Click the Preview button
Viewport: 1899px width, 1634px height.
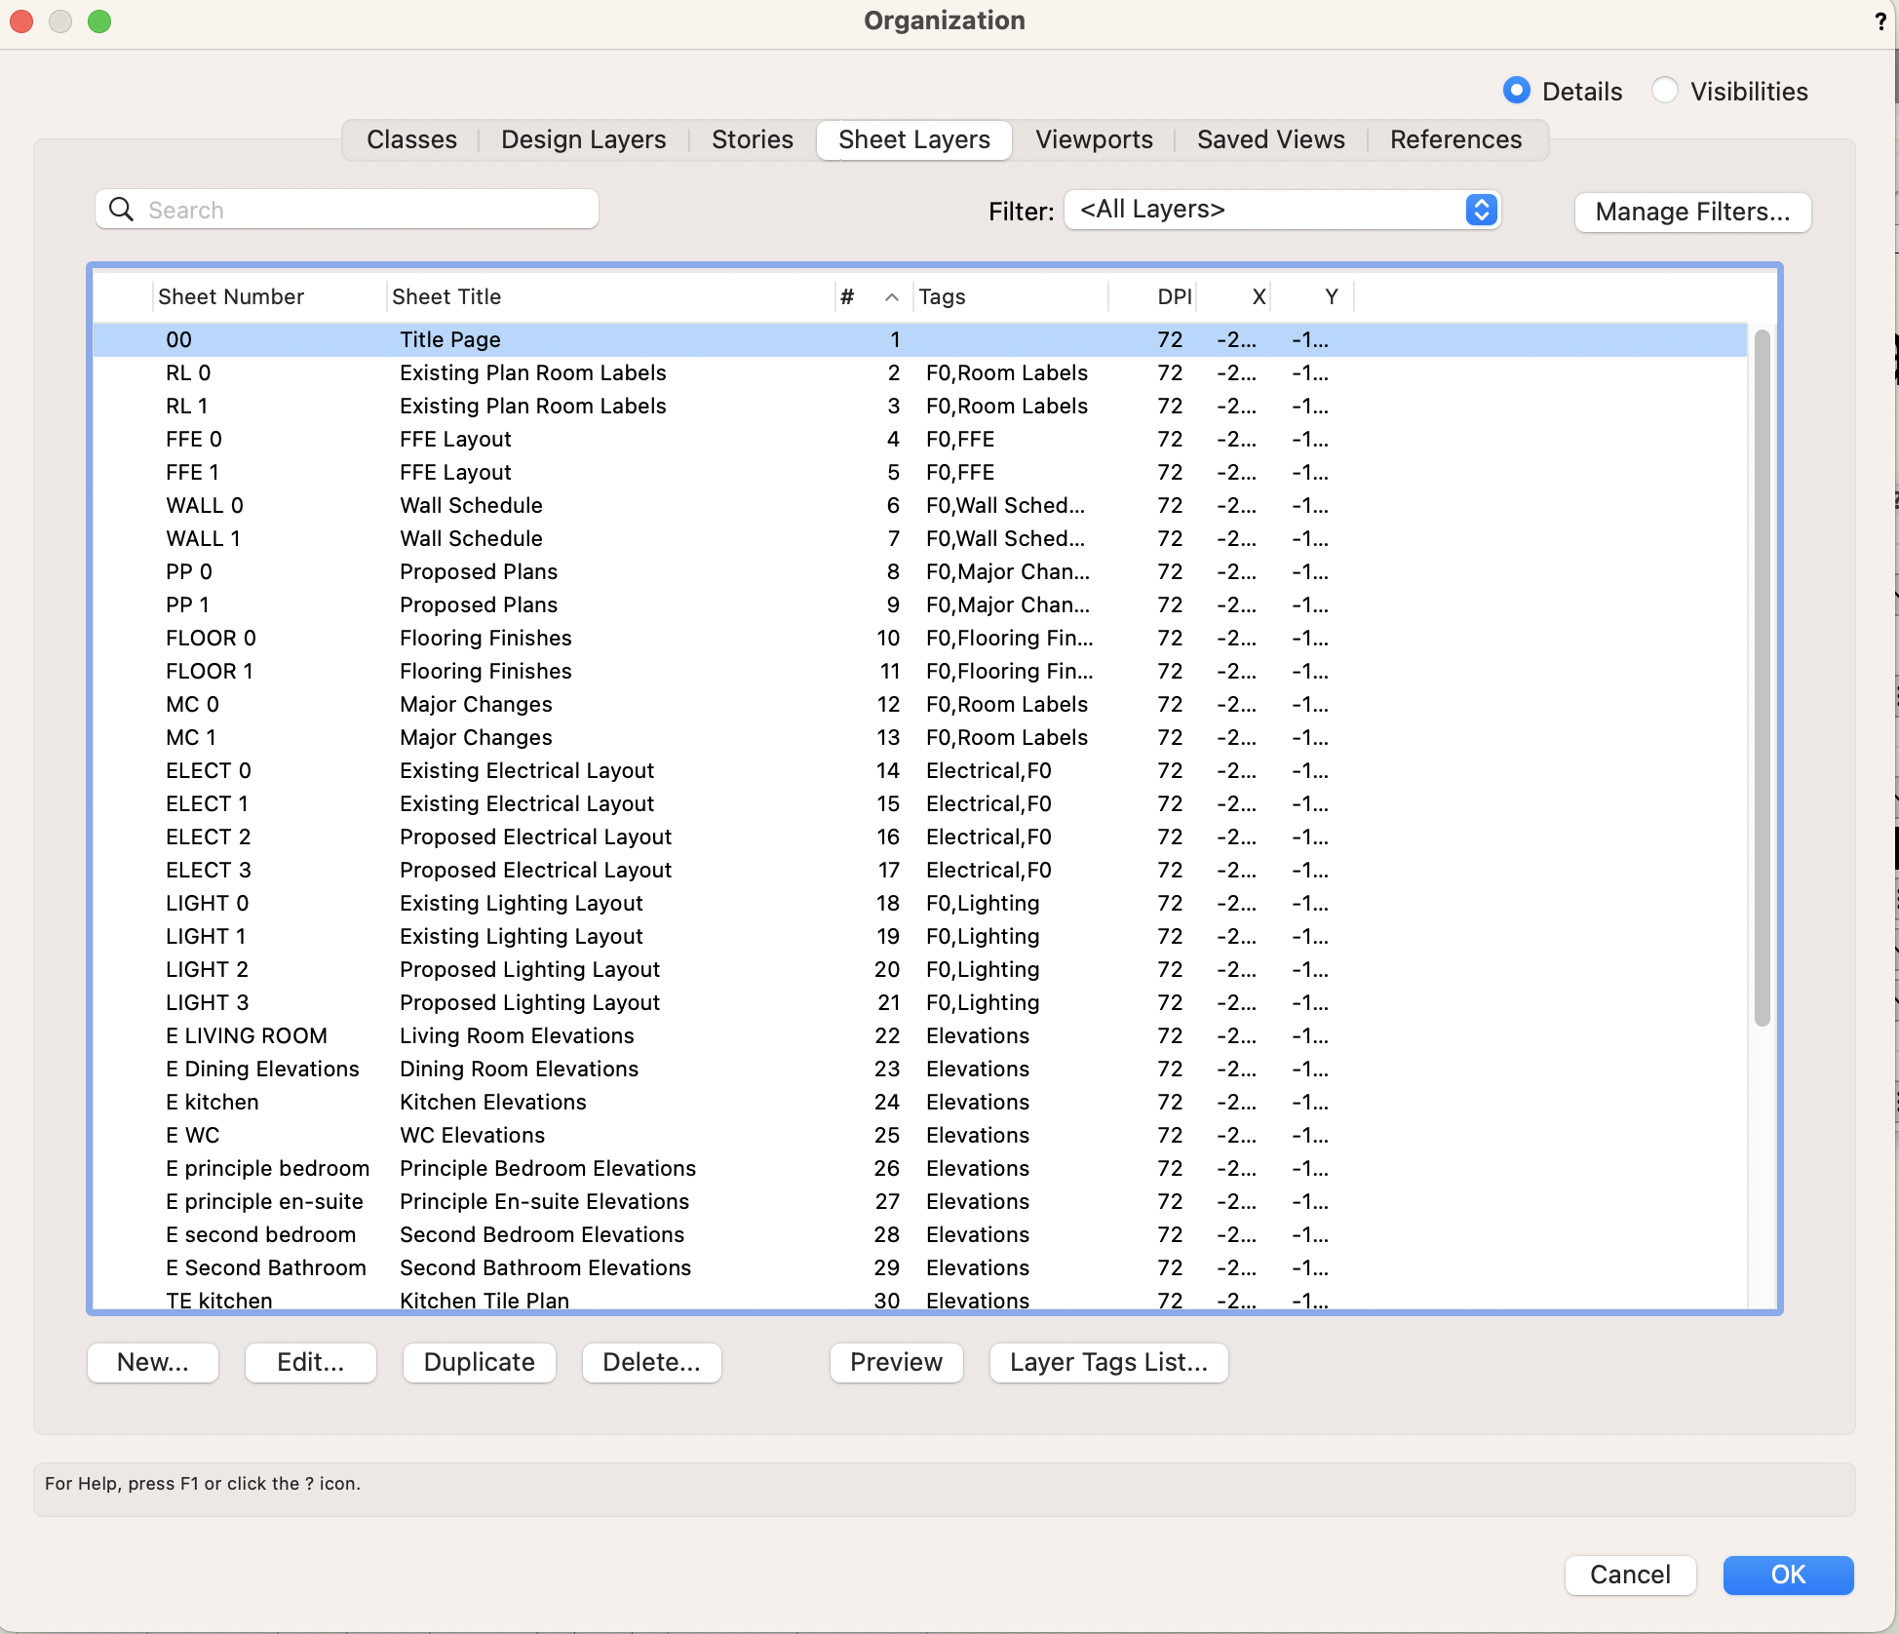[896, 1362]
